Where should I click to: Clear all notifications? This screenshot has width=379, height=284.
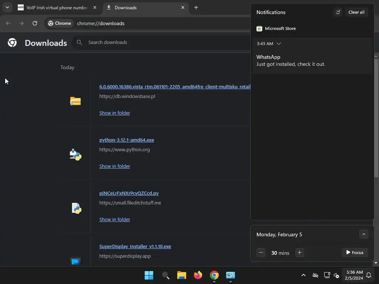coord(356,12)
